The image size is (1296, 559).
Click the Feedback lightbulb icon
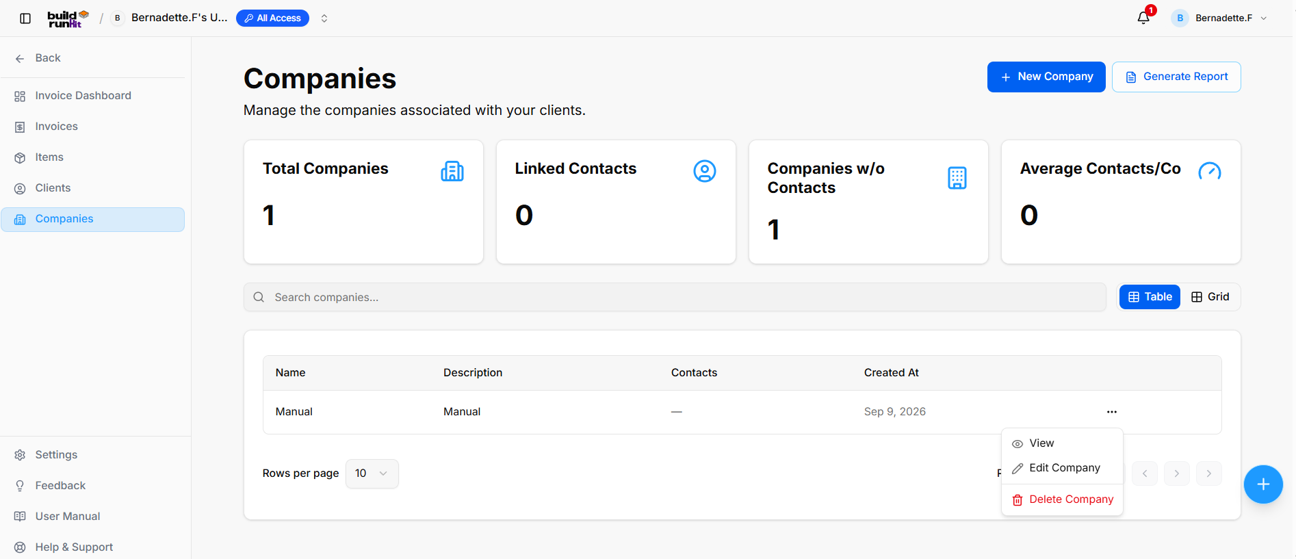pyautogui.click(x=20, y=486)
